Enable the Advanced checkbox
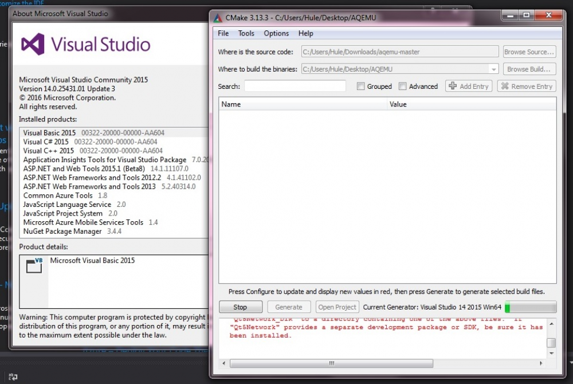Screen dimensions: 573x384 coord(402,86)
